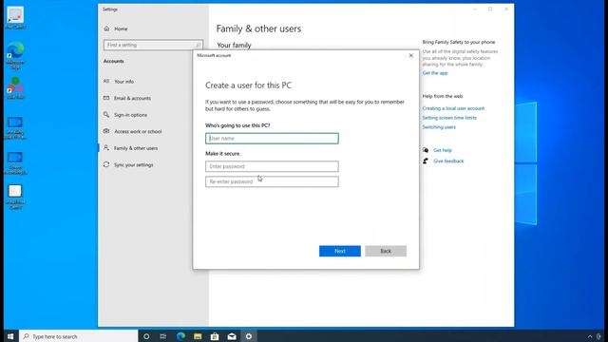Select the desktop icon with colored circles

tap(15, 88)
